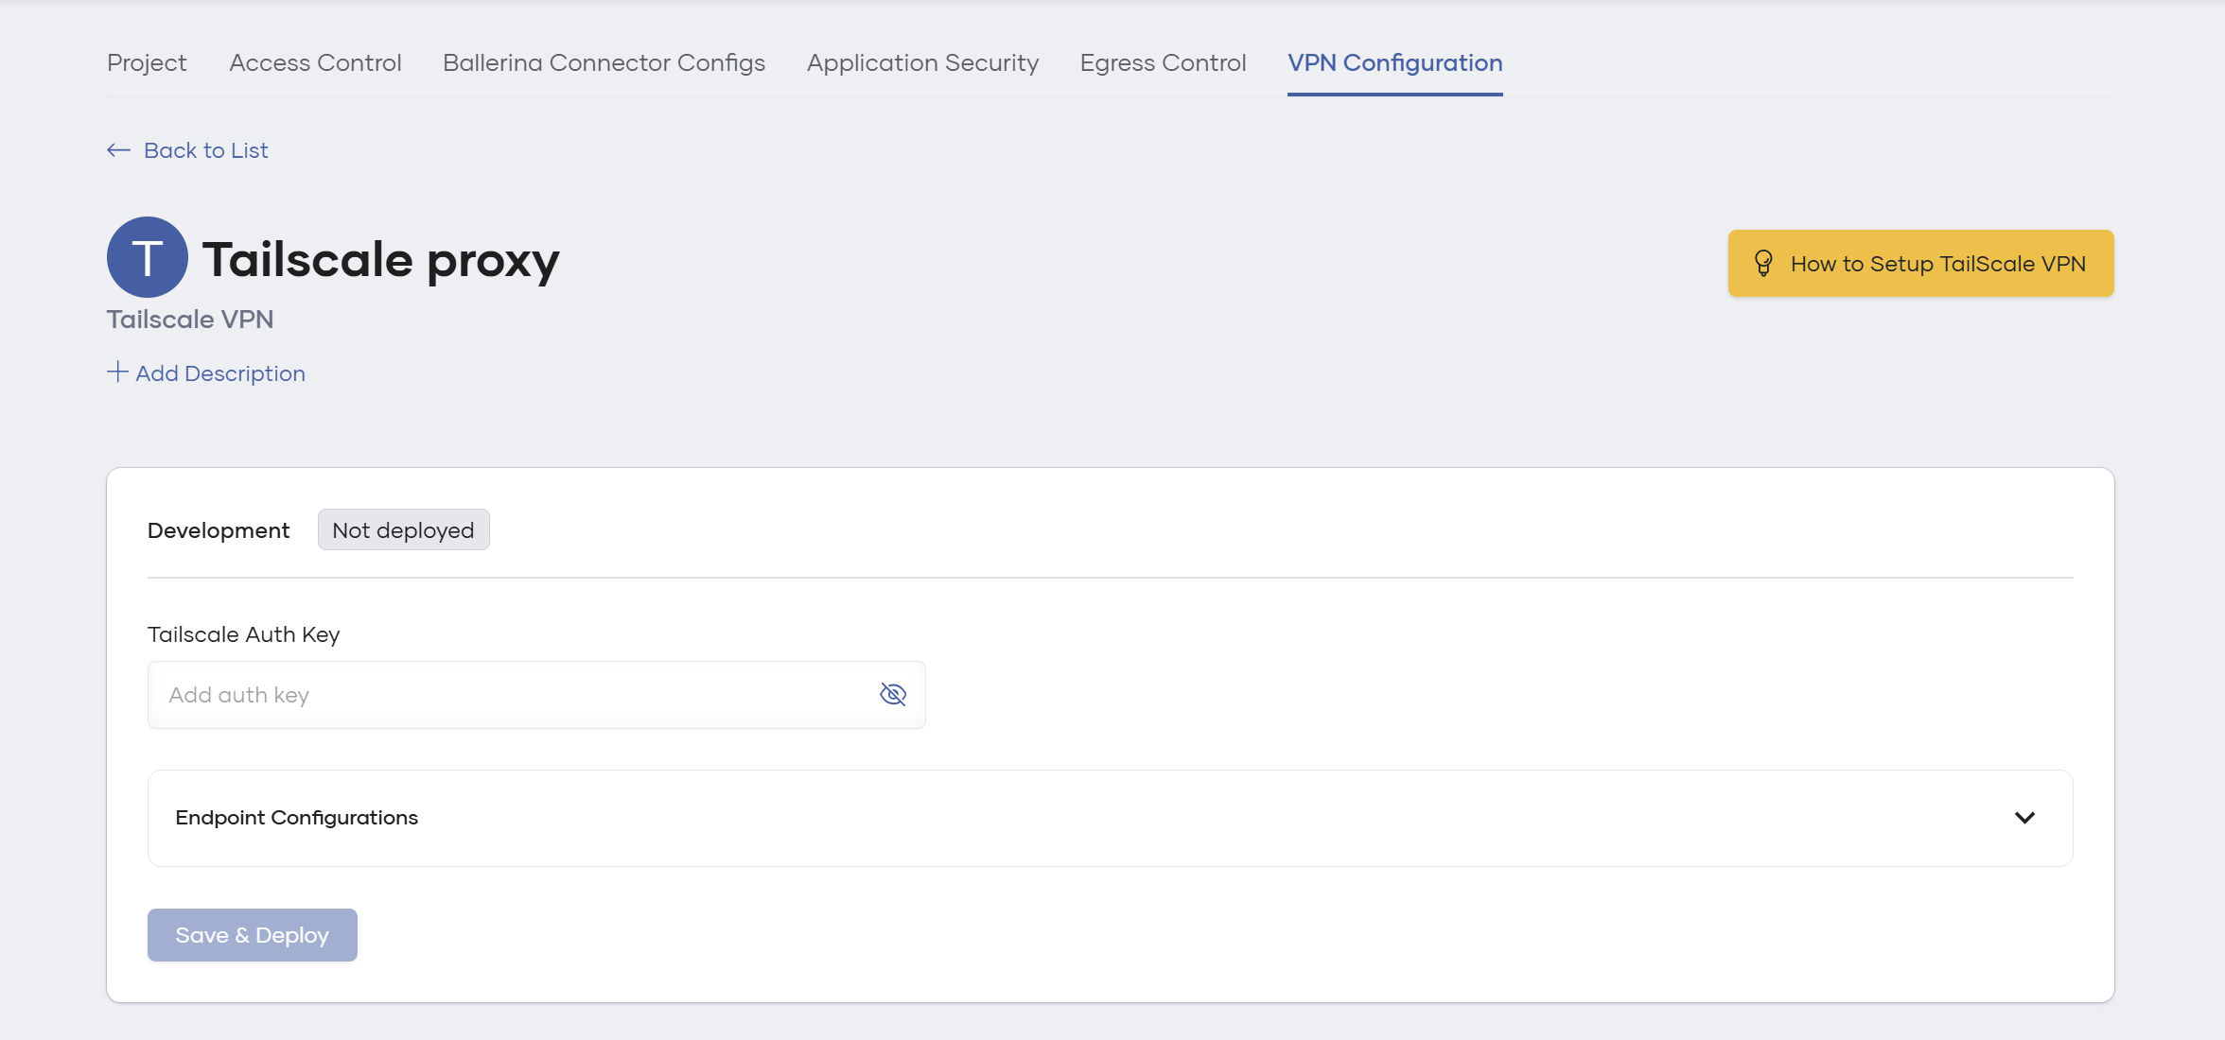2225x1040 pixels.
Task: Open the Project tab
Action: point(147,62)
